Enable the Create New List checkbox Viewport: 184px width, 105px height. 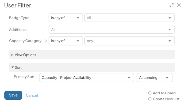(x=150, y=99)
